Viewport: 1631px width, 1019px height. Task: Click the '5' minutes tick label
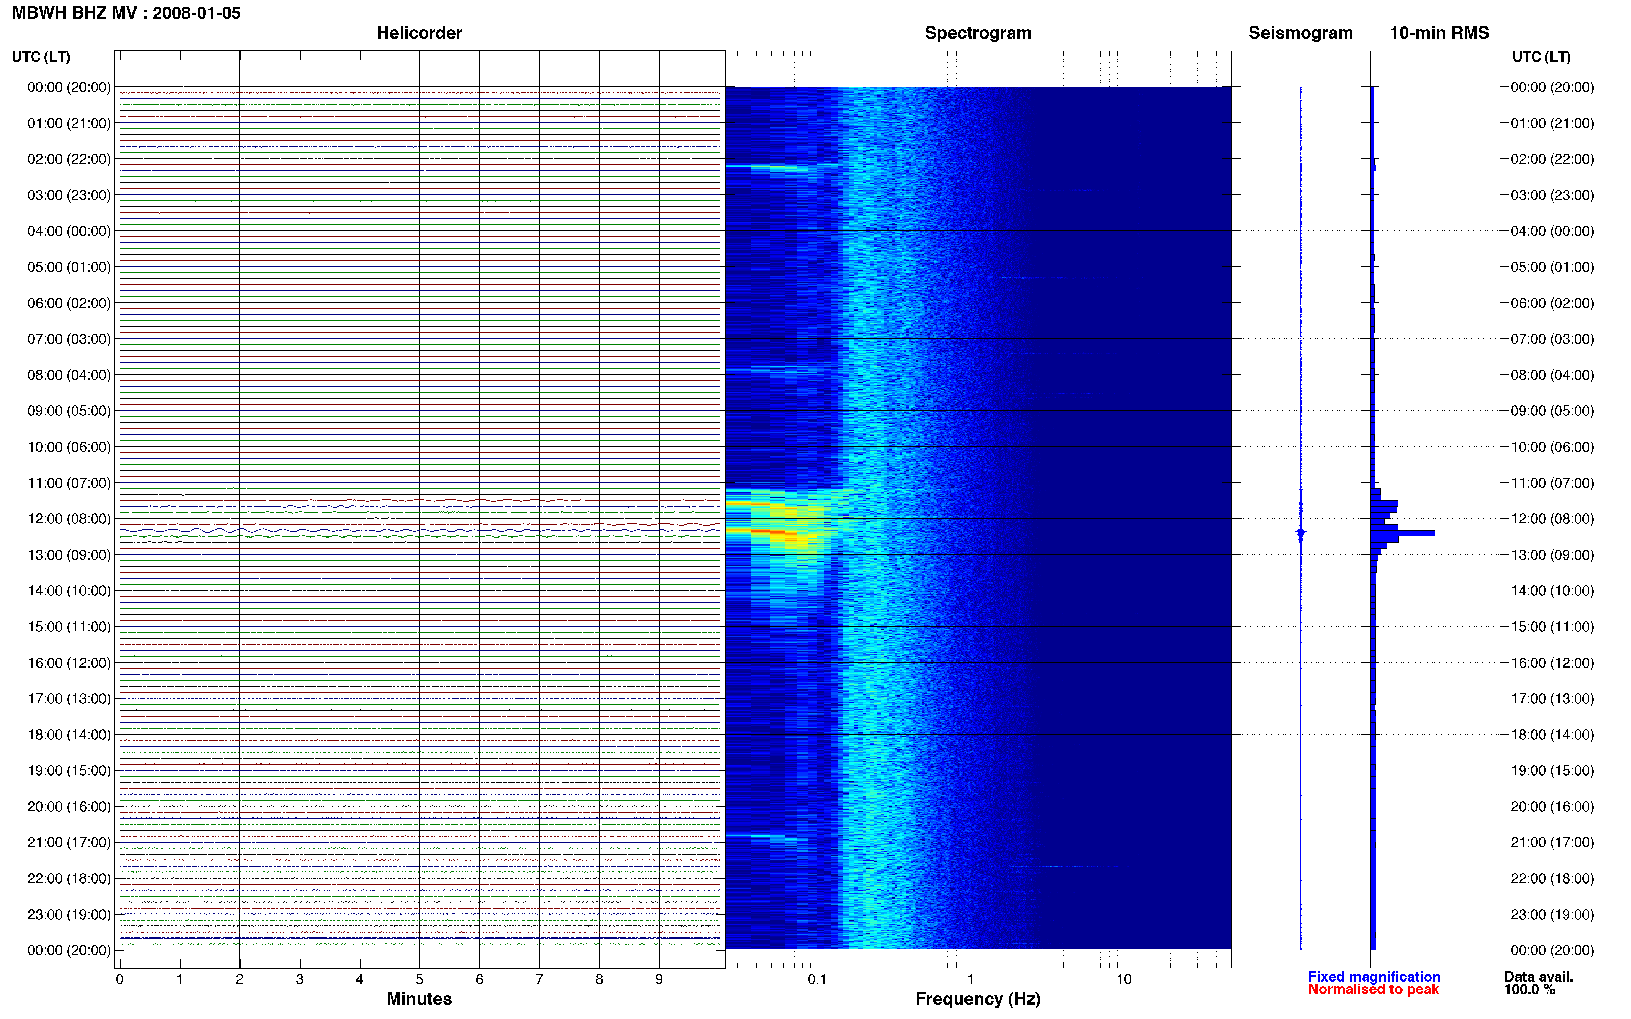pyautogui.click(x=419, y=979)
